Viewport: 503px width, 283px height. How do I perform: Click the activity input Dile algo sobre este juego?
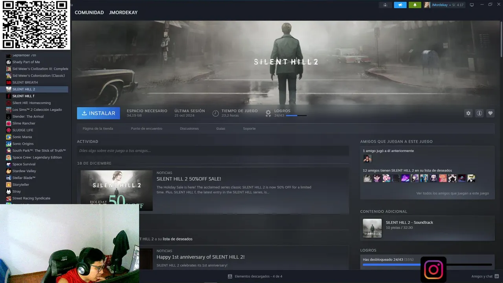(213, 151)
